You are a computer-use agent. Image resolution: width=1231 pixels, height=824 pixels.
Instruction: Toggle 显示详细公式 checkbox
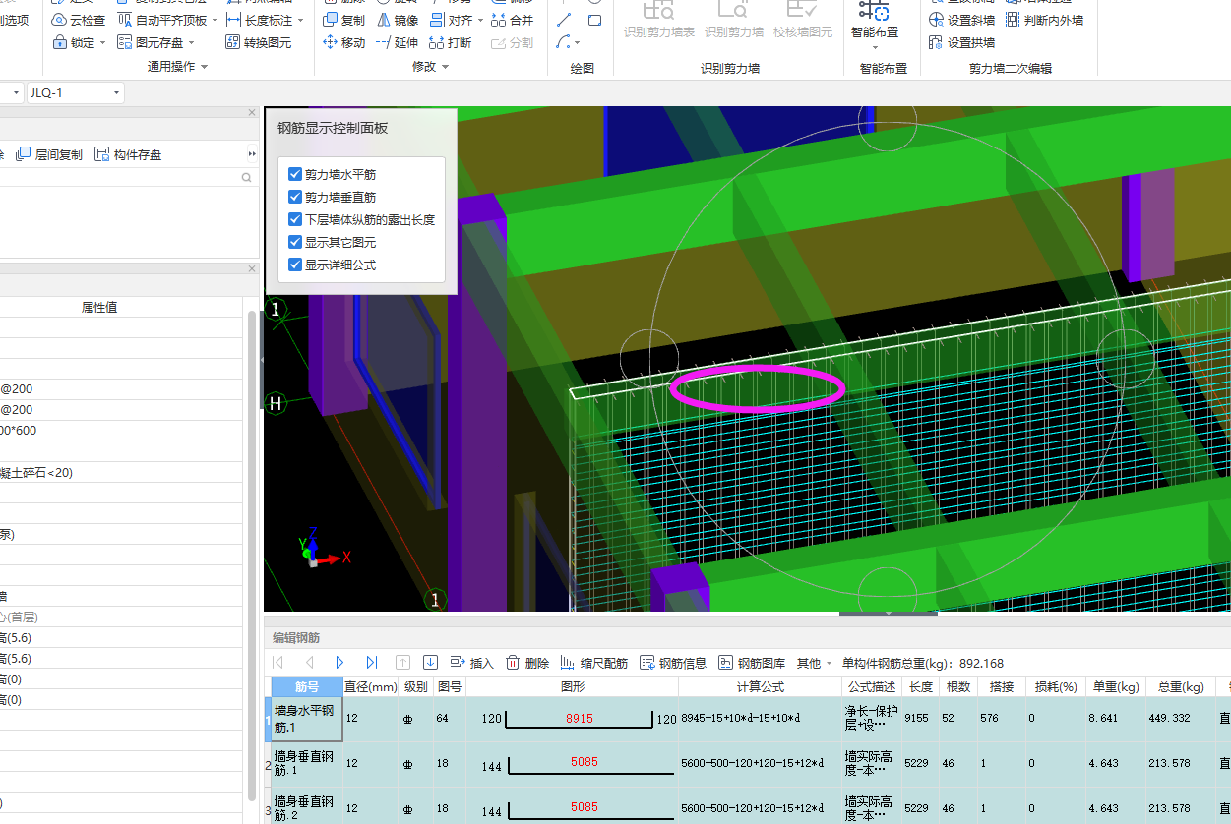pyautogui.click(x=295, y=265)
